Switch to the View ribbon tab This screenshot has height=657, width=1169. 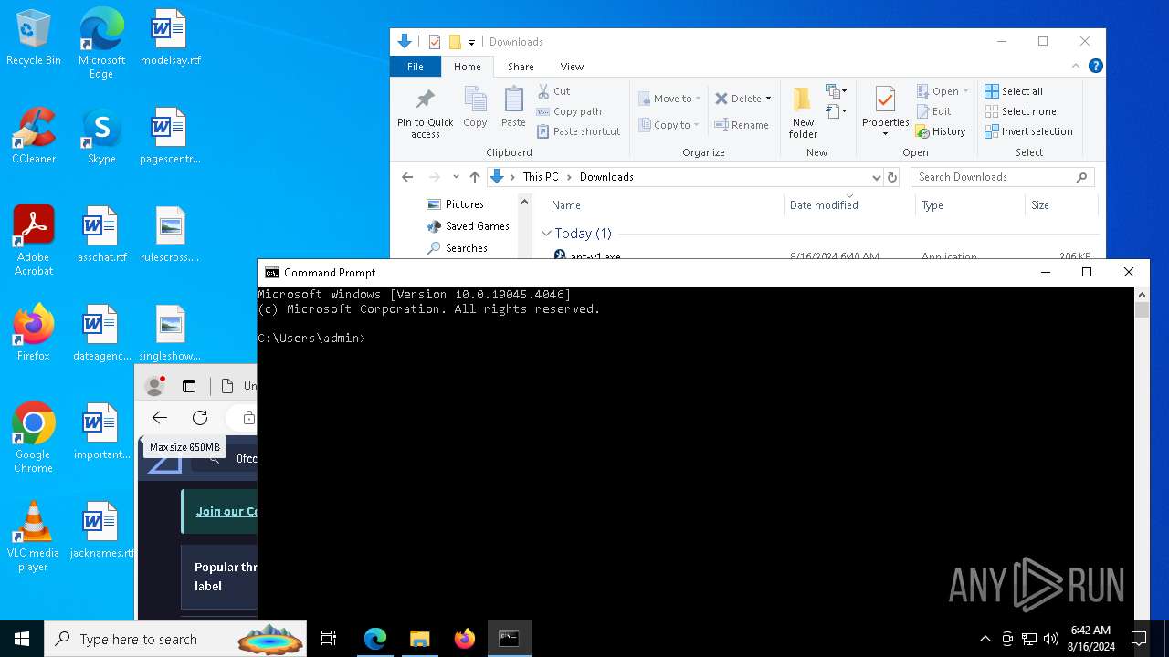point(572,67)
